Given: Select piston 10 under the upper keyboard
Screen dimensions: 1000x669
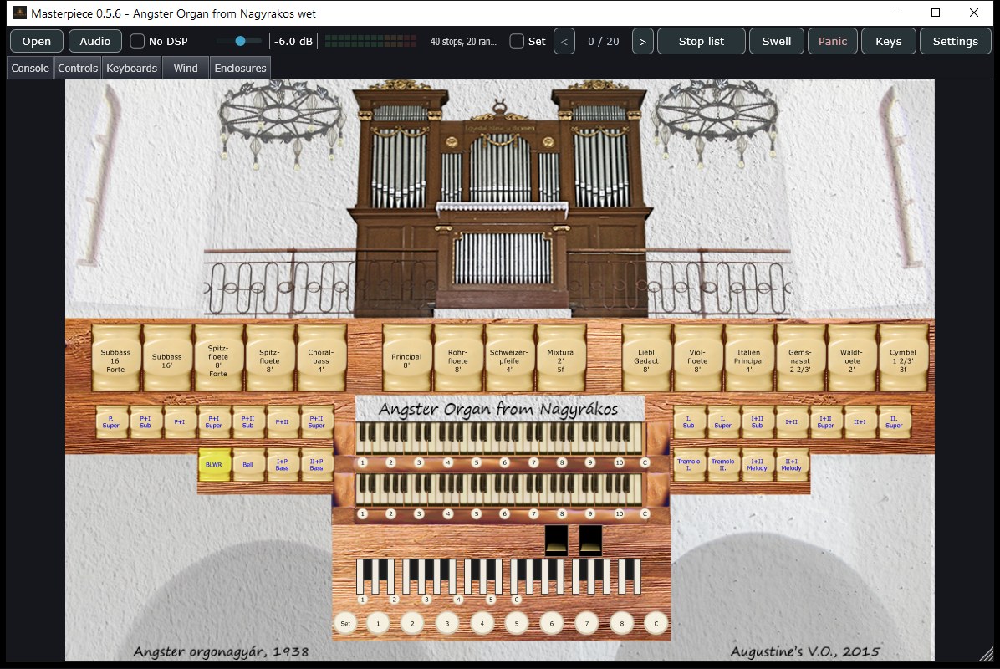Looking at the screenshot, I should pos(619,462).
